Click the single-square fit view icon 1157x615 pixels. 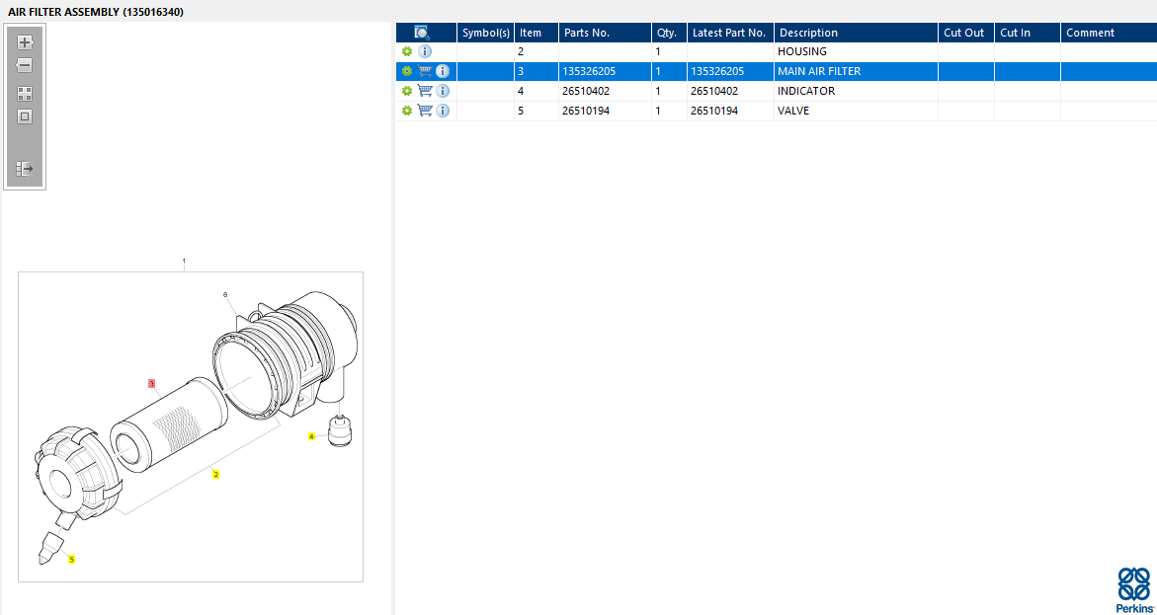tap(25, 116)
